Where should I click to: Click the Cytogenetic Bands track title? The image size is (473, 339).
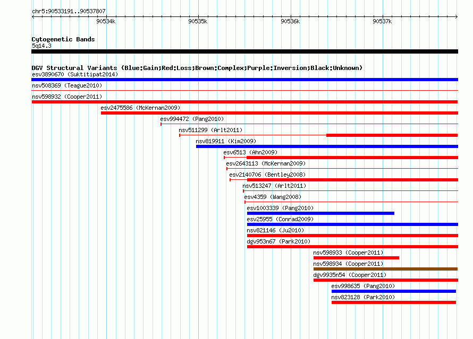[x=63, y=39]
